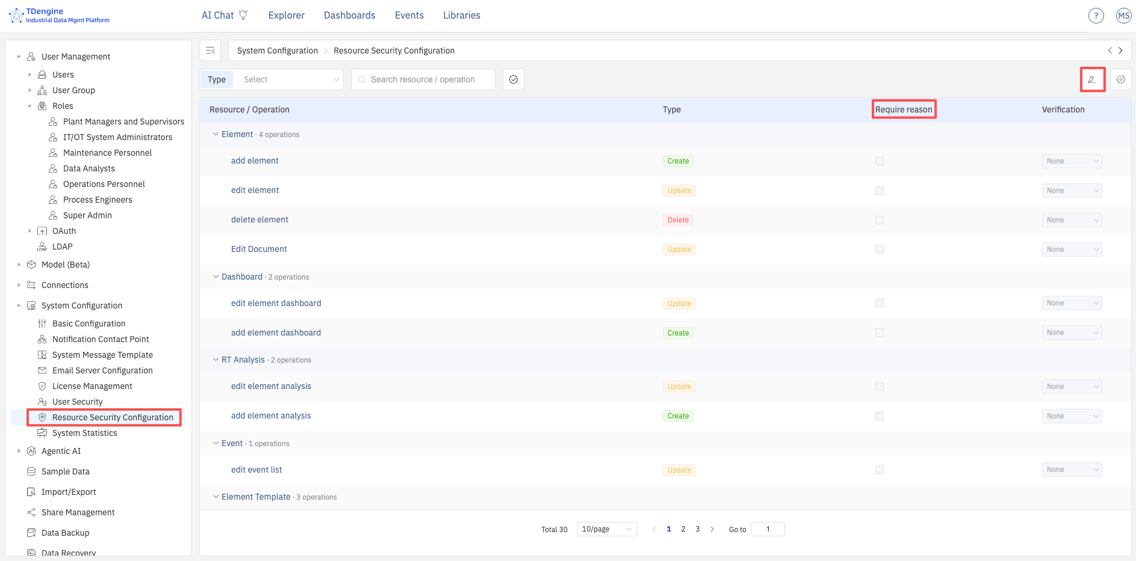
Task: Collapse the sidebar with the menu fold icon
Action: (210, 51)
